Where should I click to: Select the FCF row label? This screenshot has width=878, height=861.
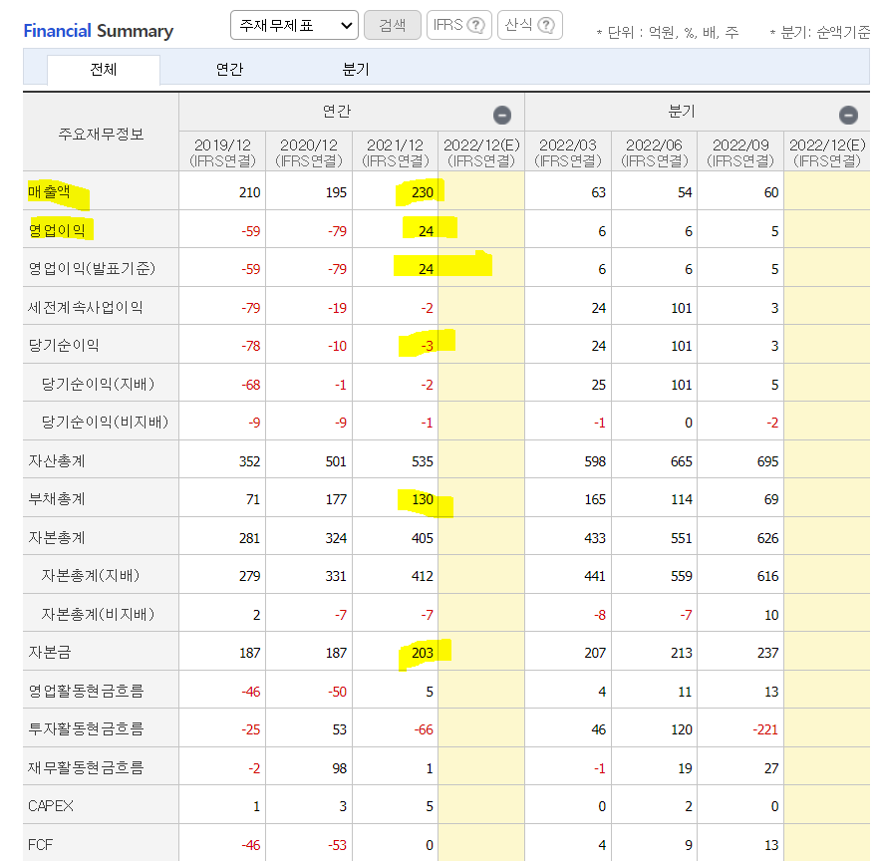40,843
